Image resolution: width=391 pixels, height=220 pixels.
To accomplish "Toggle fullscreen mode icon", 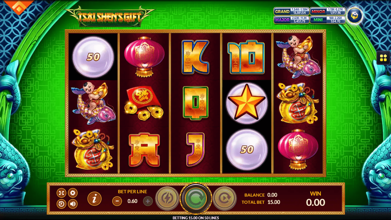I will tap(61, 193).
